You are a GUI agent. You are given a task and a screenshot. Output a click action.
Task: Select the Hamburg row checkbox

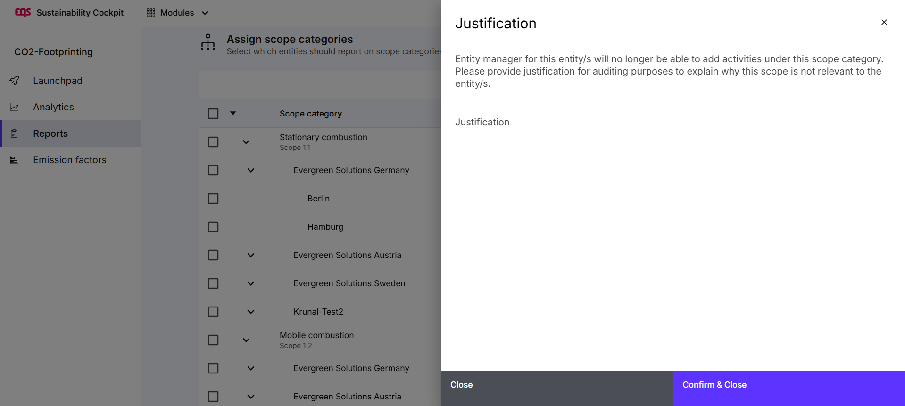tap(213, 227)
